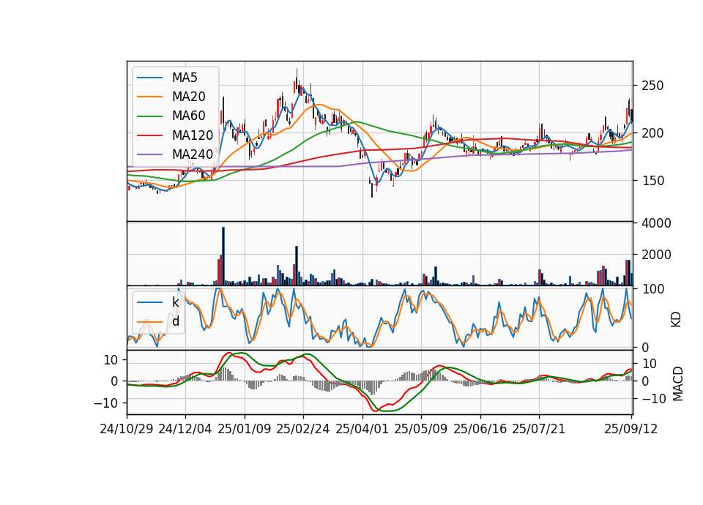
Task: Click the MA60 legend label
Action: [x=189, y=116]
